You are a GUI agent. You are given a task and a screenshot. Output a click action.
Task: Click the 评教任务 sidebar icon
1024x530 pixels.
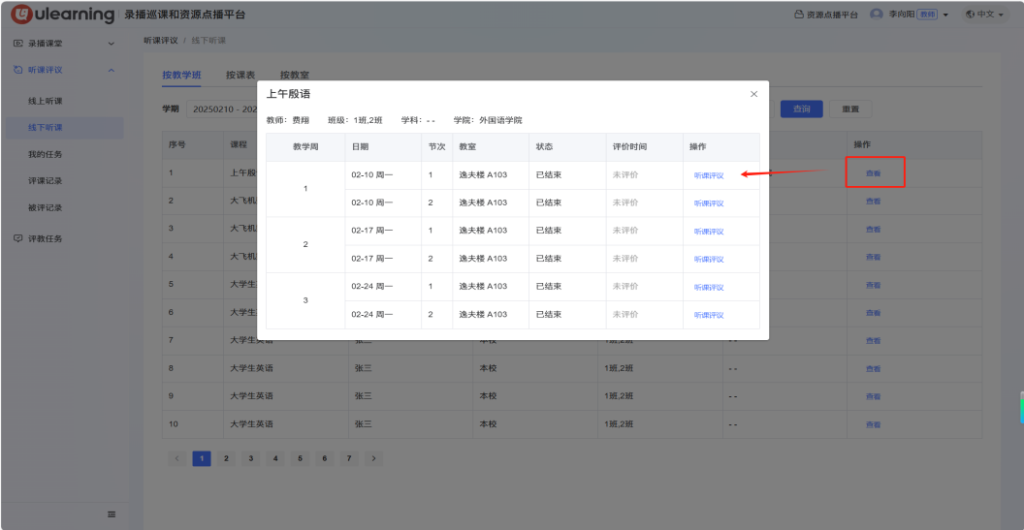tap(18, 238)
